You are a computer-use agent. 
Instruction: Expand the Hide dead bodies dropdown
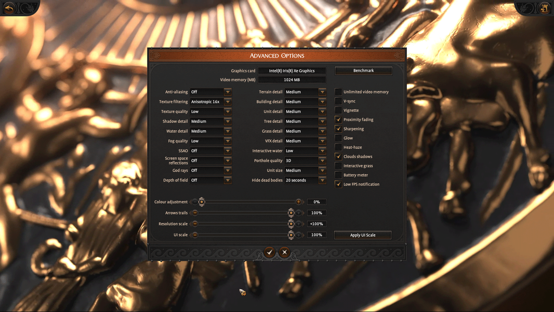(305, 180)
